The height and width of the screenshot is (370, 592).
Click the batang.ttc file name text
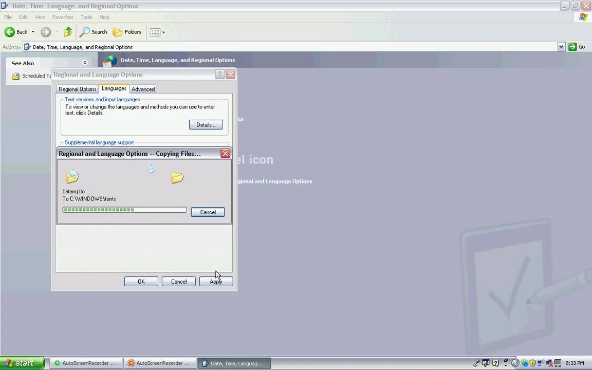pyautogui.click(x=73, y=191)
